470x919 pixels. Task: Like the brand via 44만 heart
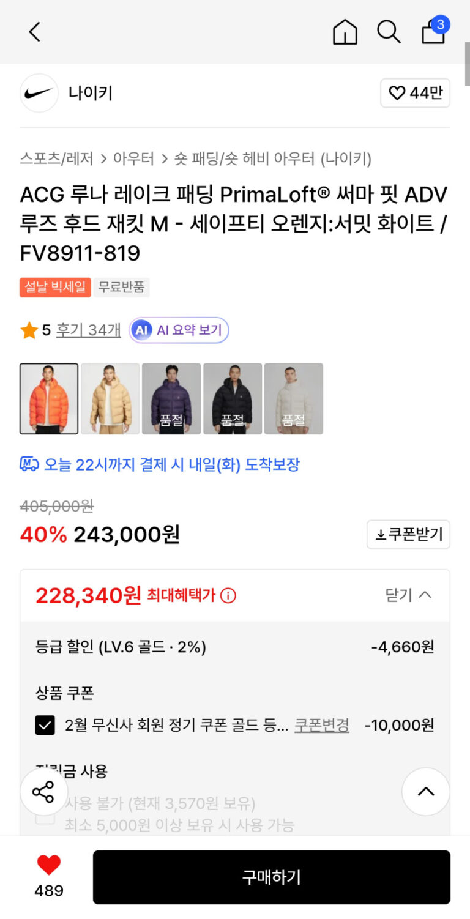tap(415, 93)
